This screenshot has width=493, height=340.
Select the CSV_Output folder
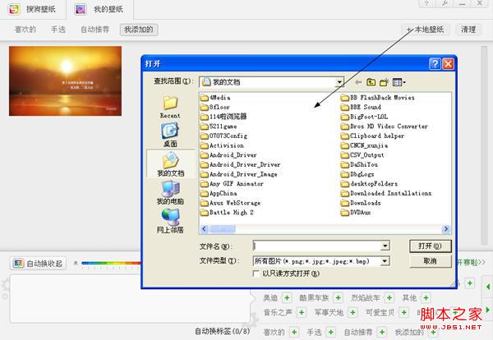(x=362, y=155)
